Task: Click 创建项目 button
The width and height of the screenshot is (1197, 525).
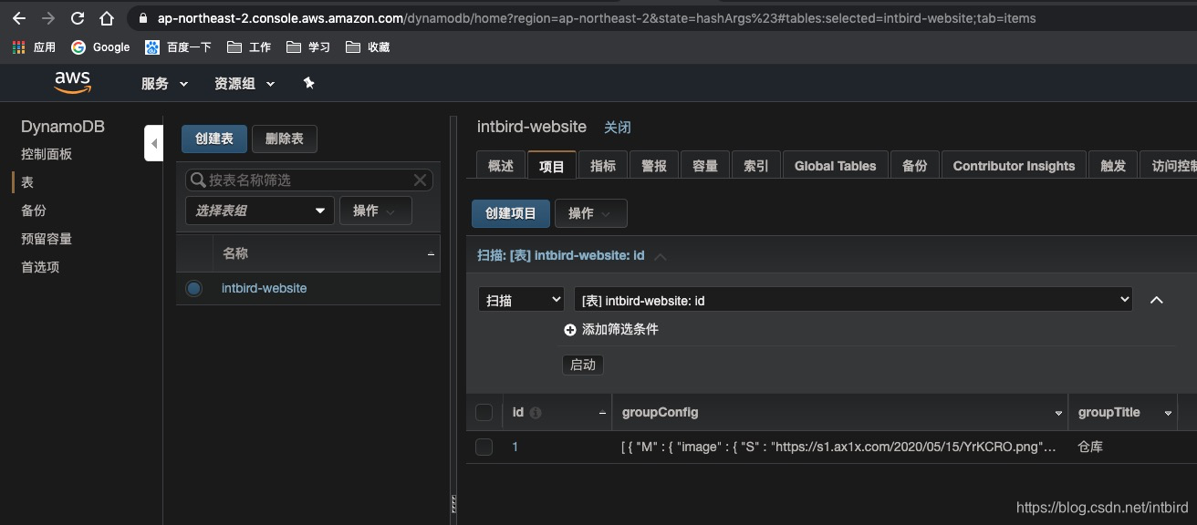Action: click(x=511, y=213)
